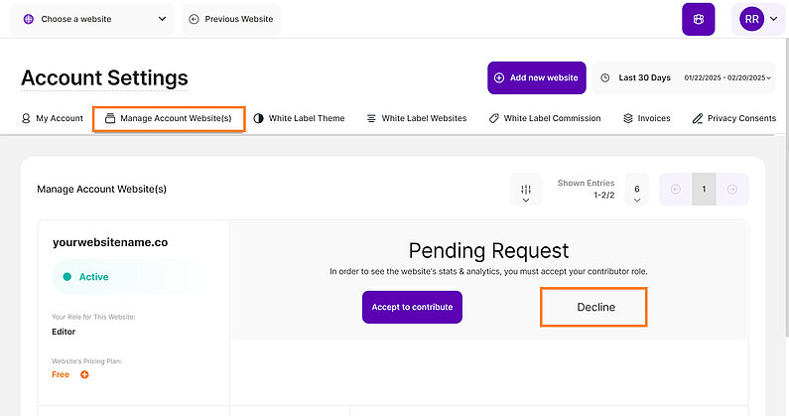789x416 pixels.
Task: Decline the pending contributor request
Action: 595,307
